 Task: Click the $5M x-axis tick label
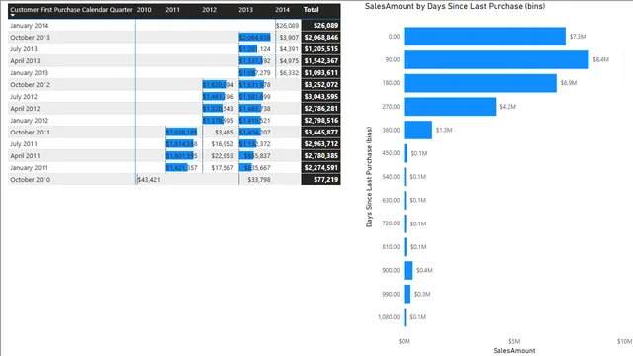point(514,341)
